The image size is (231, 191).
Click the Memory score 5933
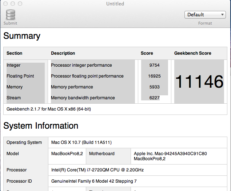(154, 87)
